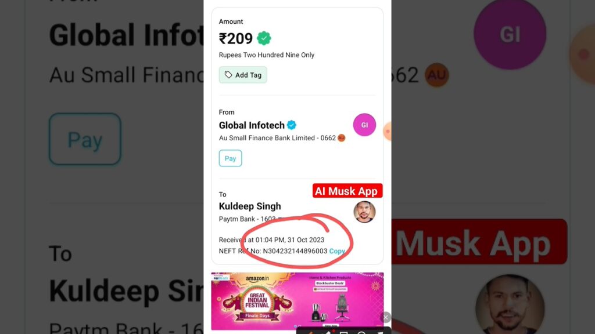This screenshot has height=334, width=595.
Task: Click the ₹209 amount in the center card
Action: point(236,38)
